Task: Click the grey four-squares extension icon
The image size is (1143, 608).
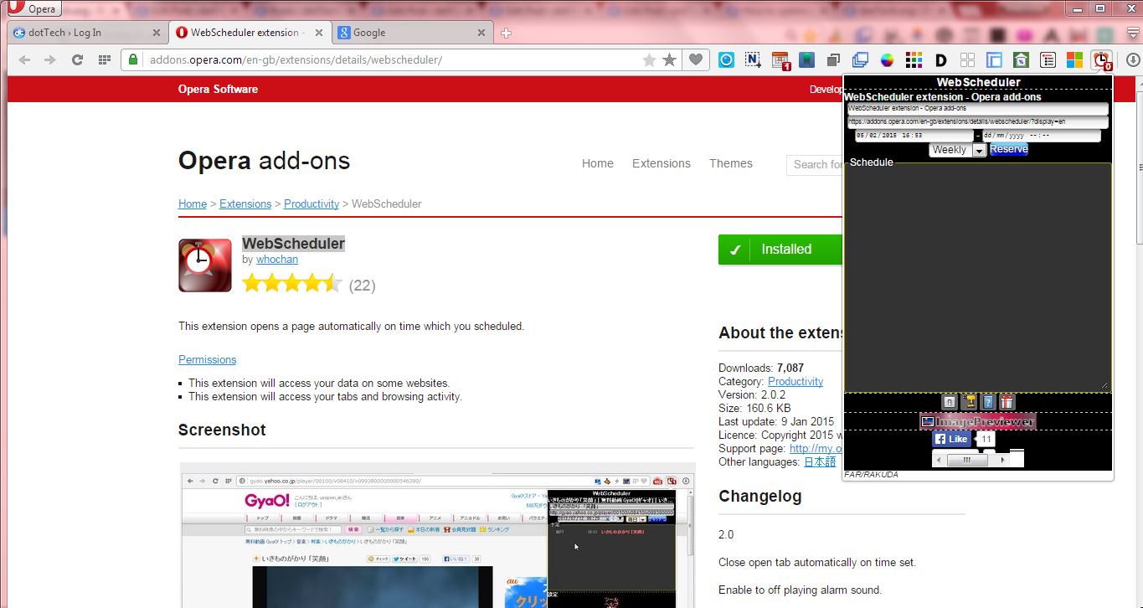Action: click(967, 60)
